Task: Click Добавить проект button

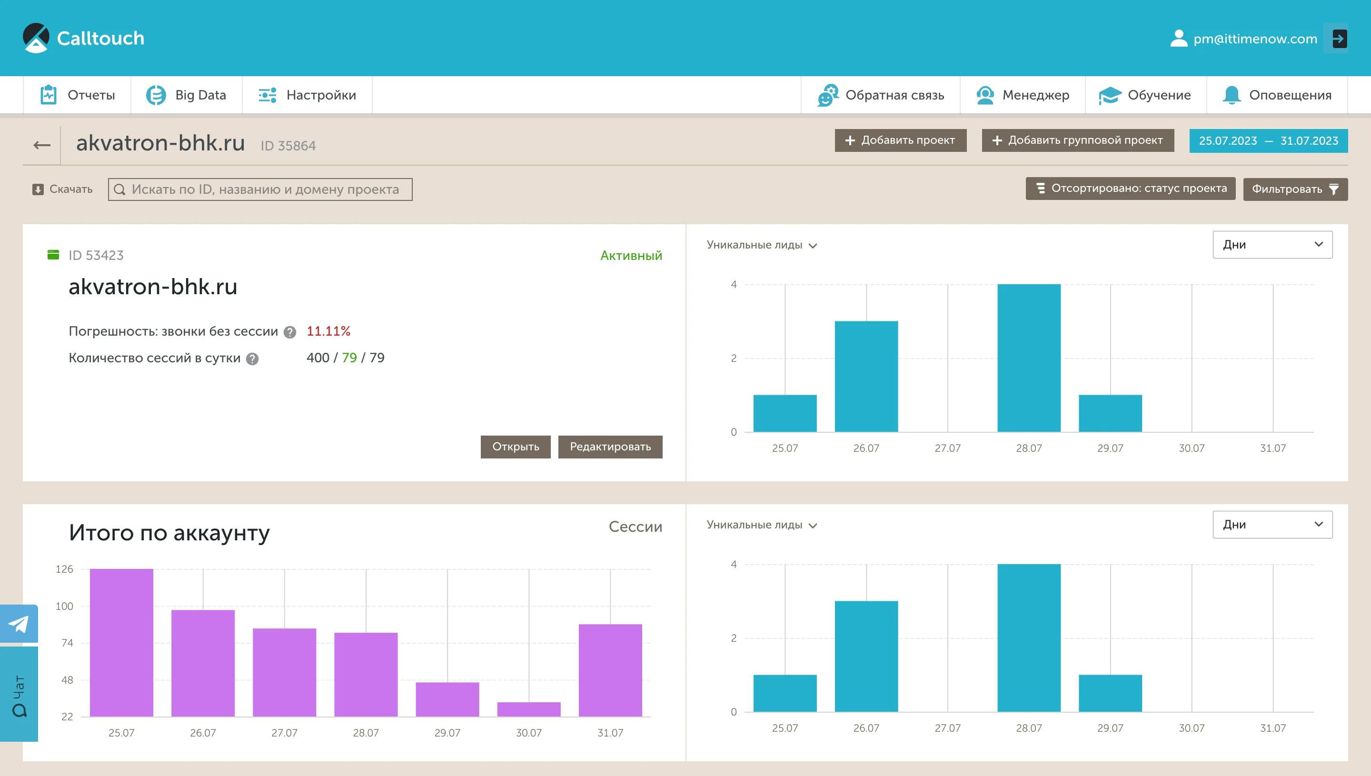Action: pos(901,140)
